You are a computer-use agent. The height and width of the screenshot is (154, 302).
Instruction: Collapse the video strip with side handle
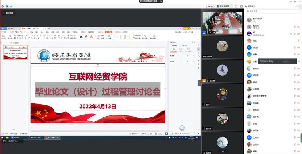(200, 83)
